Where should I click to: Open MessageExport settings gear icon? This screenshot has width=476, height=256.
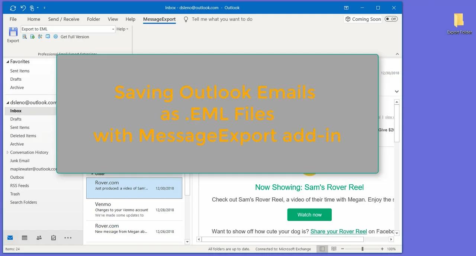[x=55, y=36]
